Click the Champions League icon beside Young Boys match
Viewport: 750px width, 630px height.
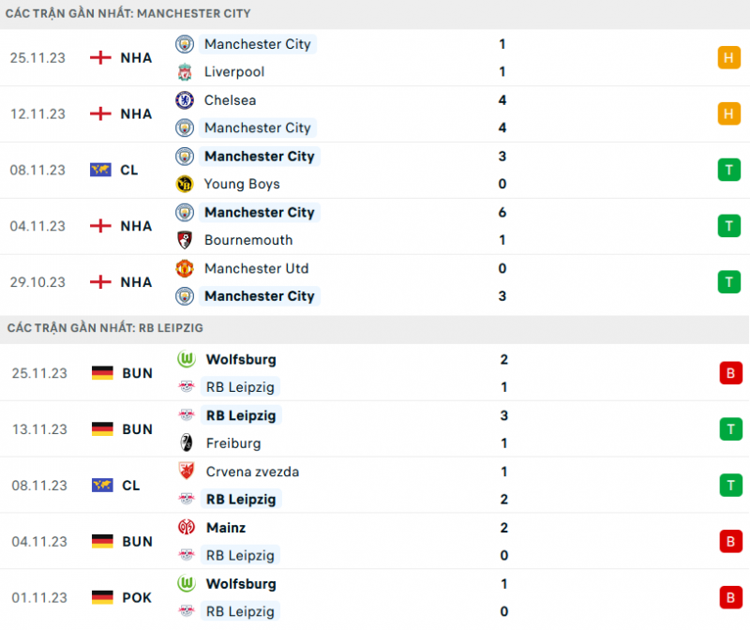pyautogui.click(x=100, y=170)
